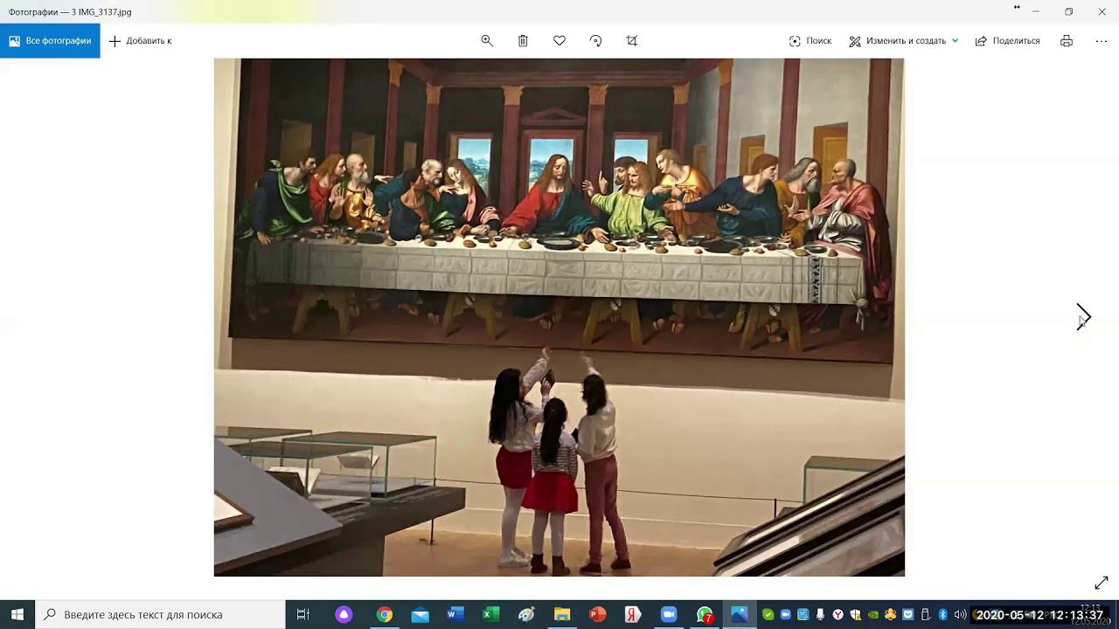Open Microsoft Excel from the taskbar

click(490, 614)
